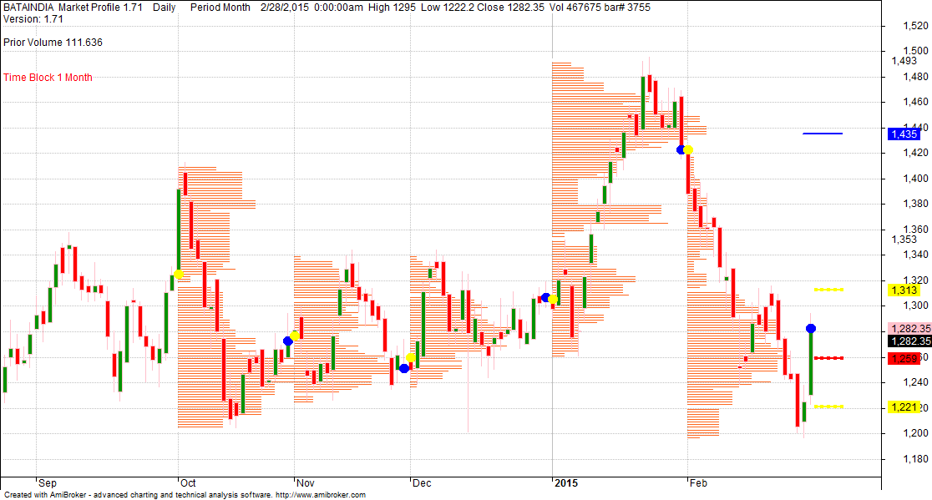Click the yellow dot marker above October's breakout candle
This screenshot has width=932, height=500.
pos(177,274)
